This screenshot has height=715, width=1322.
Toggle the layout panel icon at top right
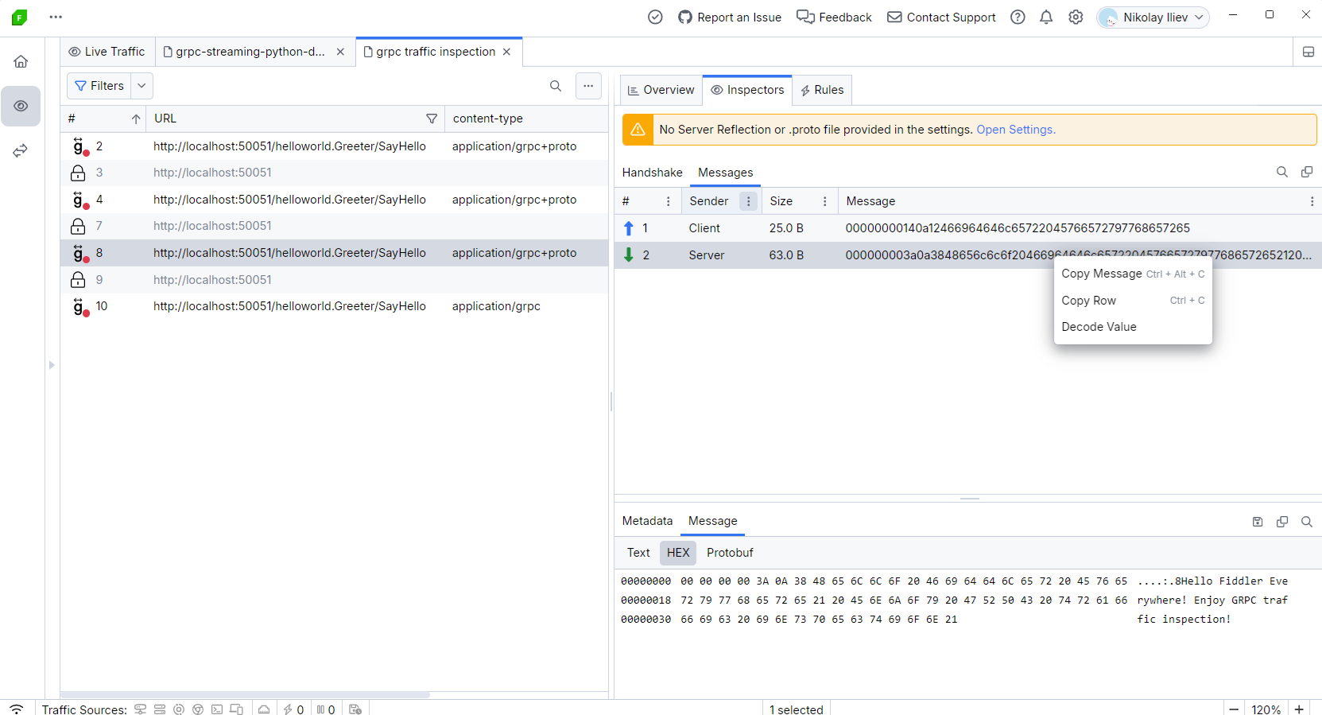1308,52
